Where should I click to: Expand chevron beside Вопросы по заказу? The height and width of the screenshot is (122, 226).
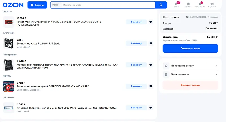coord(216,66)
